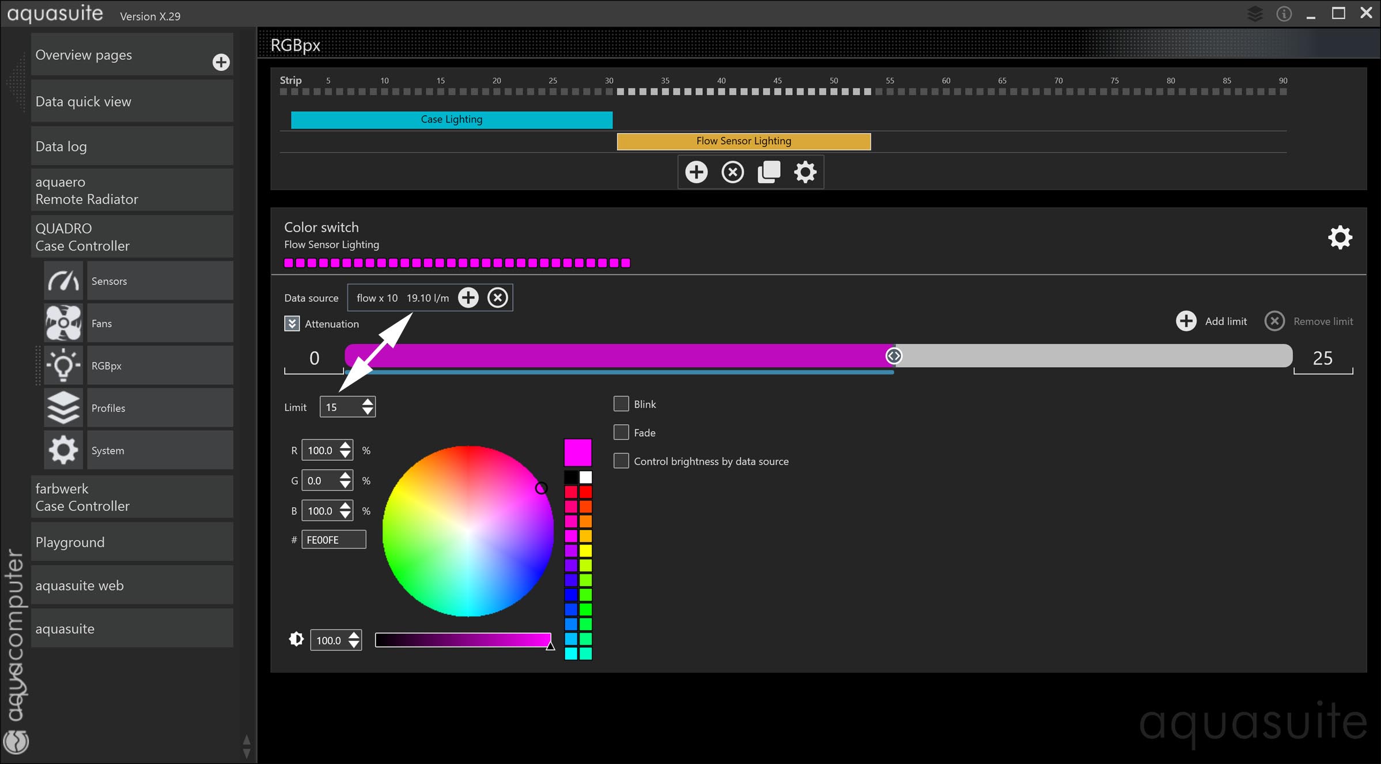1381x764 pixels.
Task: Remove the flow data source
Action: click(x=498, y=298)
